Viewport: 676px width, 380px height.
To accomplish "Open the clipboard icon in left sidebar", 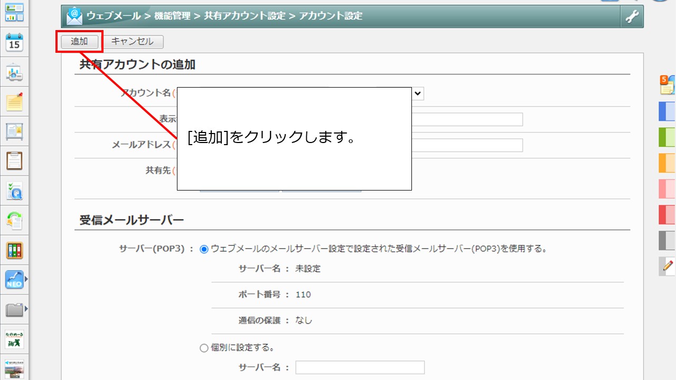I will coord(14,160).
